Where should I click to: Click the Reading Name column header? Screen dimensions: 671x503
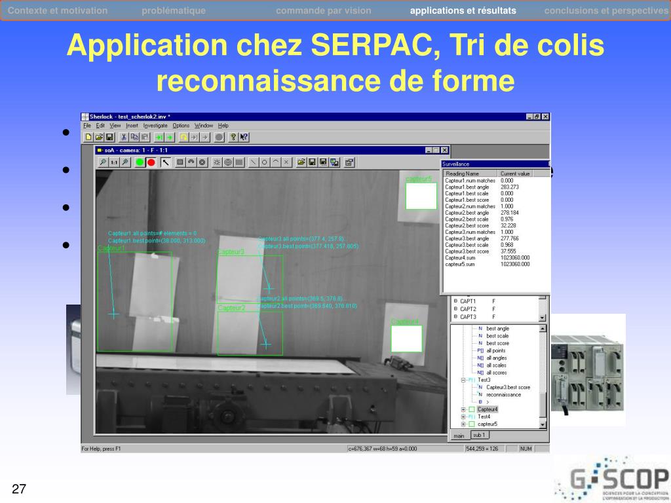[470, 174]
